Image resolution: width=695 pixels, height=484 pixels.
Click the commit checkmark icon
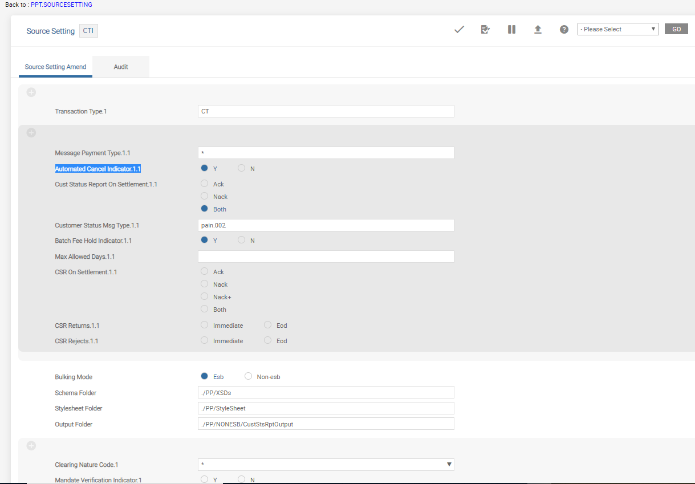click(x=459, y=30)
